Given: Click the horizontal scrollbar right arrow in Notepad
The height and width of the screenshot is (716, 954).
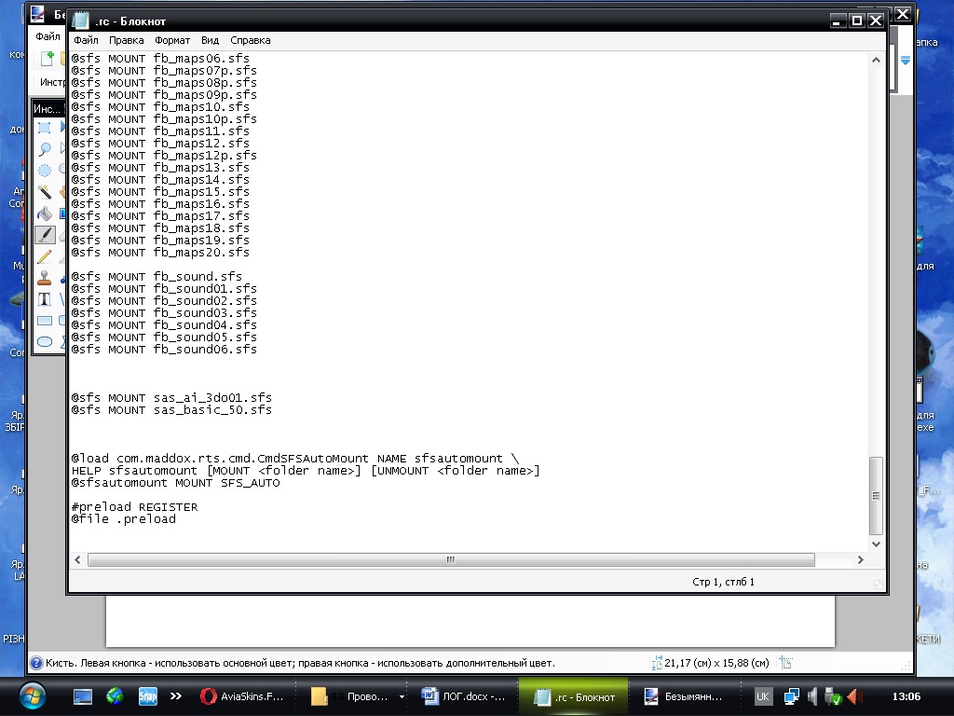Looking at the screenshot, I should [x=860, y=559].
